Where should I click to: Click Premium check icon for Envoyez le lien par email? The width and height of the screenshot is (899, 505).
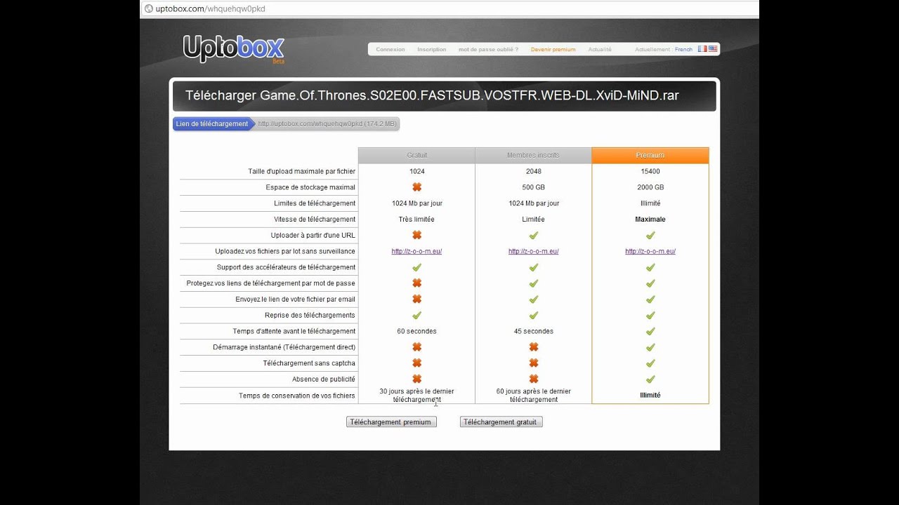(650, 299)
